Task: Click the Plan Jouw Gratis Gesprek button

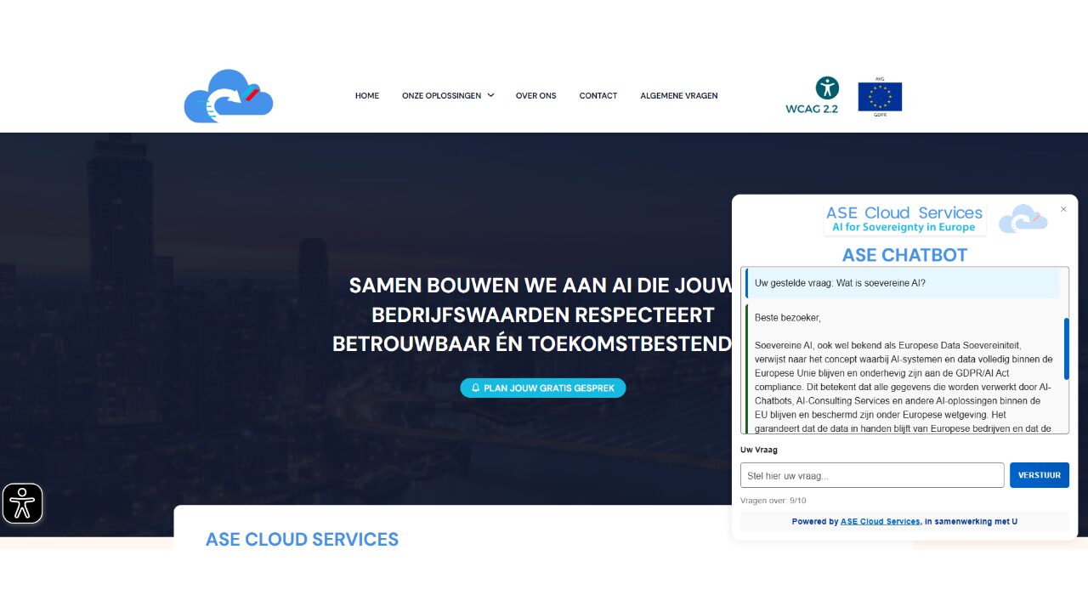Action: pos(543,388)
